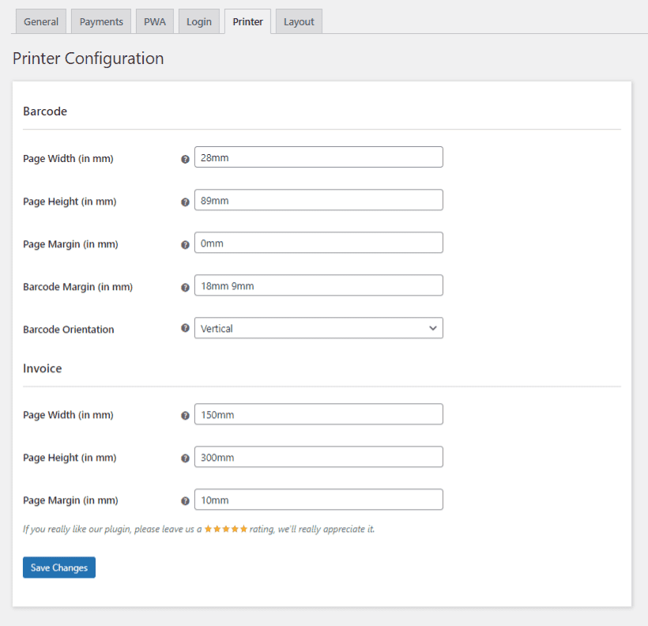Click the Barcode Margin help icon

click(185, 288)
